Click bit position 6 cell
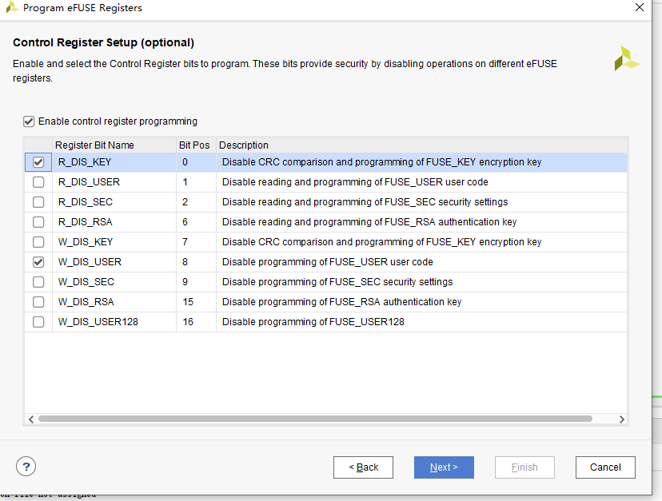This screenshot has height=501, width=662. click(x=196, y=222)
